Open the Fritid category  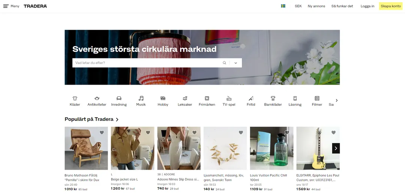[x=251, y=101]
